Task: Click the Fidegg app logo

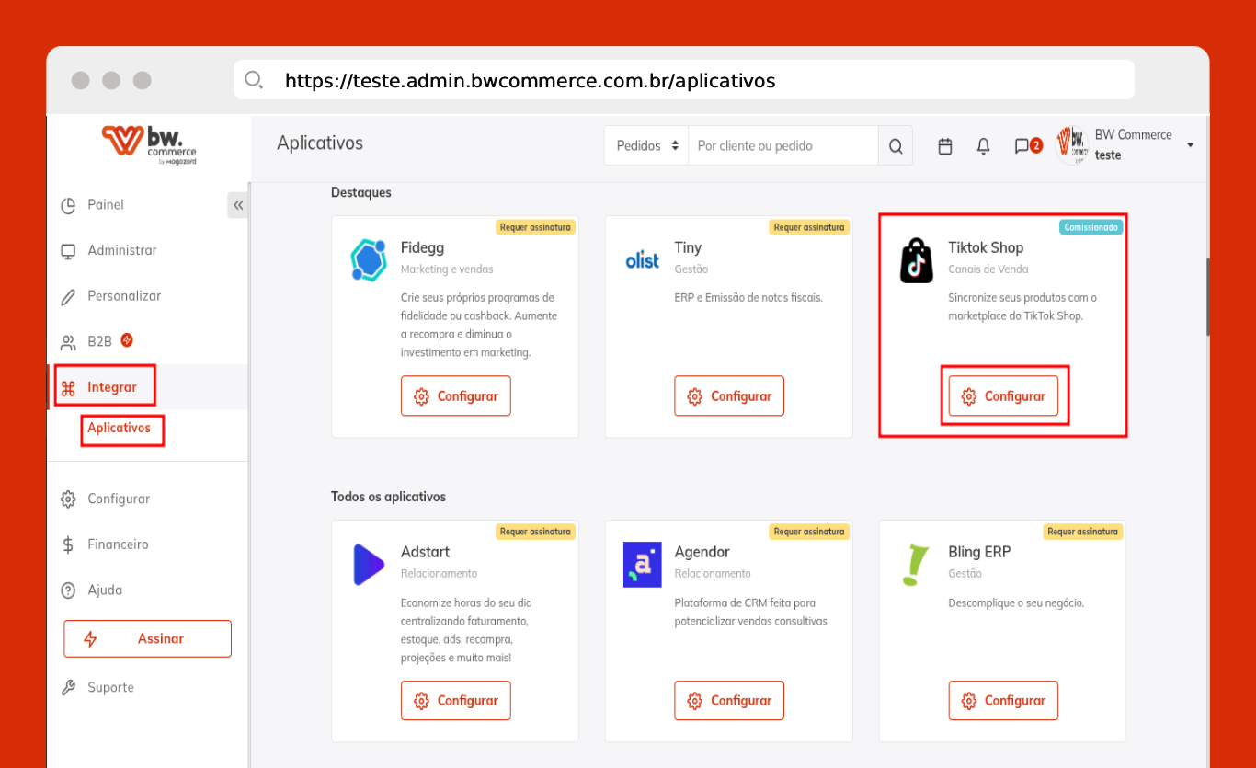Action: 369,260
